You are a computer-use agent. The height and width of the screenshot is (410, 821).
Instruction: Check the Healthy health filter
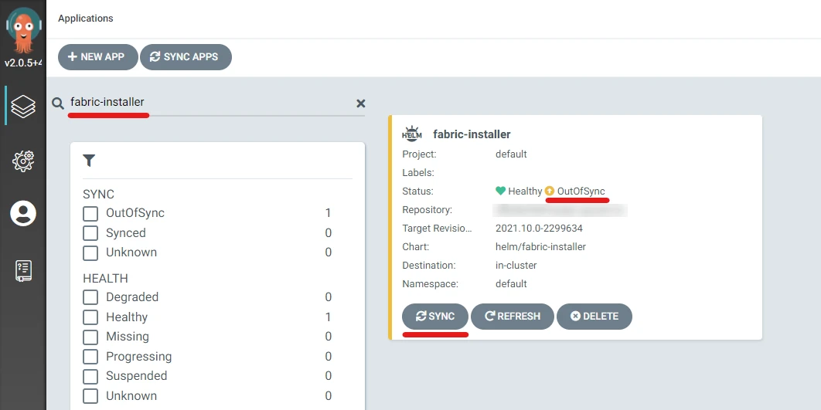point(90,317)
